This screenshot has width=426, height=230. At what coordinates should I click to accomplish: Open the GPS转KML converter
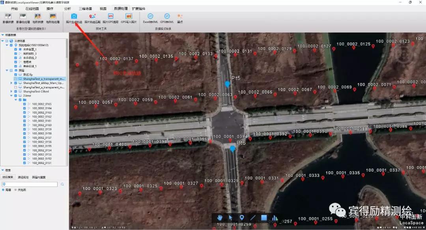pos(167,17)
